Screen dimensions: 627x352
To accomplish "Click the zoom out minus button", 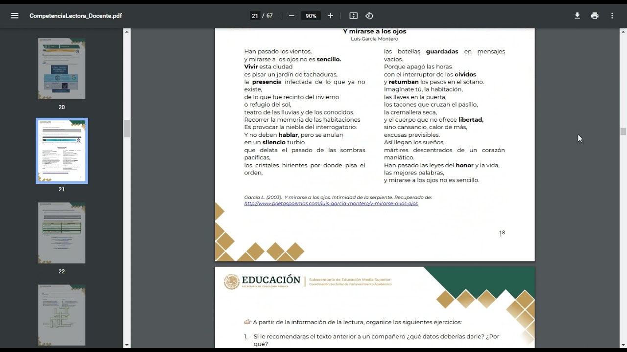I will [x=292, y=16].
